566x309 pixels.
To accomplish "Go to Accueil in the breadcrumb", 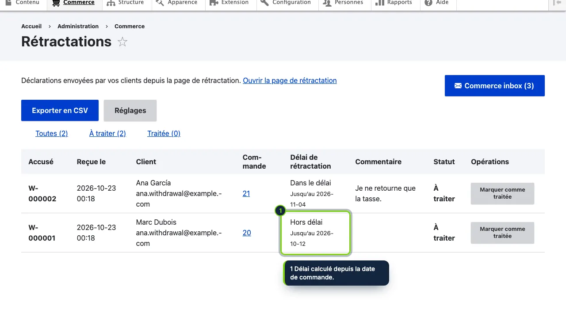I will [31, 26].
